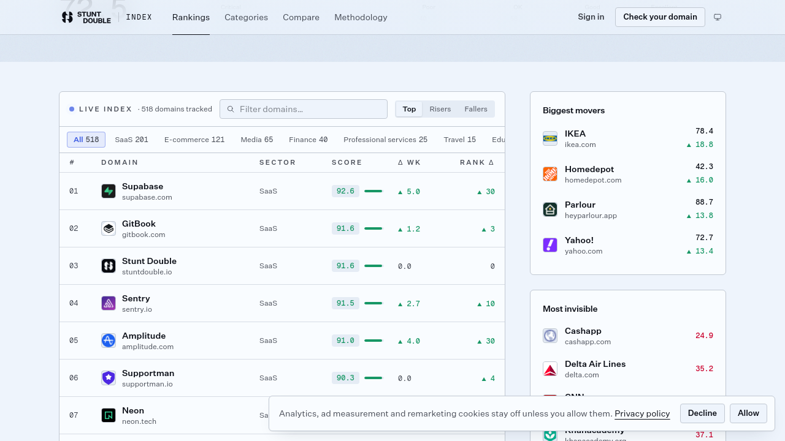Click the Sign in link

[x=591, y=17]
